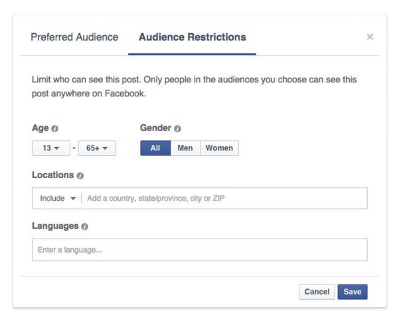Open the Include locations dropdown
The height and width of the screenshot is (319, 399).
[58, 198]
